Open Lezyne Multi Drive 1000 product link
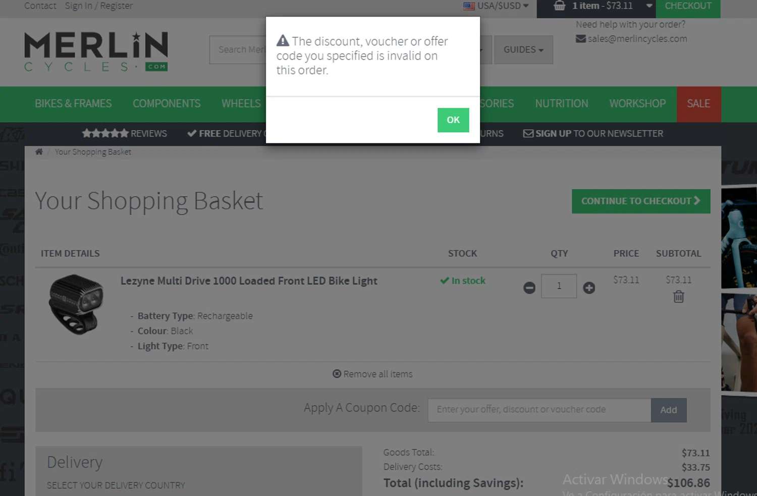This screenshot has height=496, width=757. point(249,281)
